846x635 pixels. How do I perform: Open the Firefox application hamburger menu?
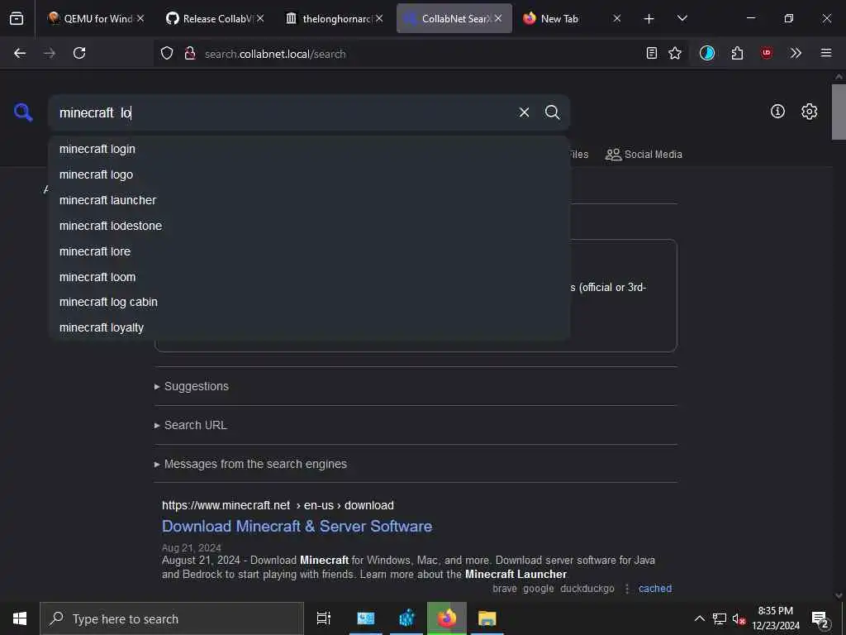point(826,53)
